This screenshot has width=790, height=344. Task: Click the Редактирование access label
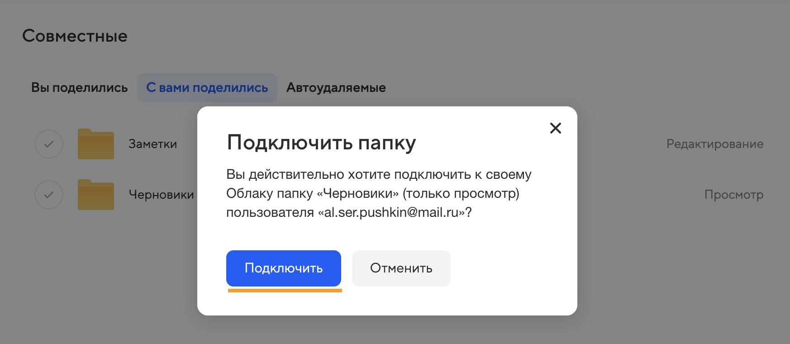point(715,144)
